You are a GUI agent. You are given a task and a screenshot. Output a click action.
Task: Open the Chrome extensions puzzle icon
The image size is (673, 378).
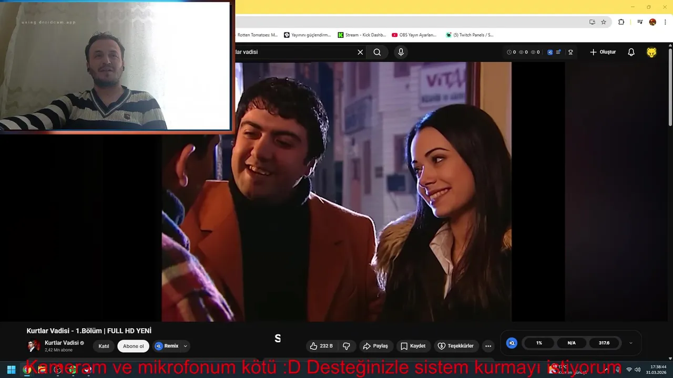[621, 22]
